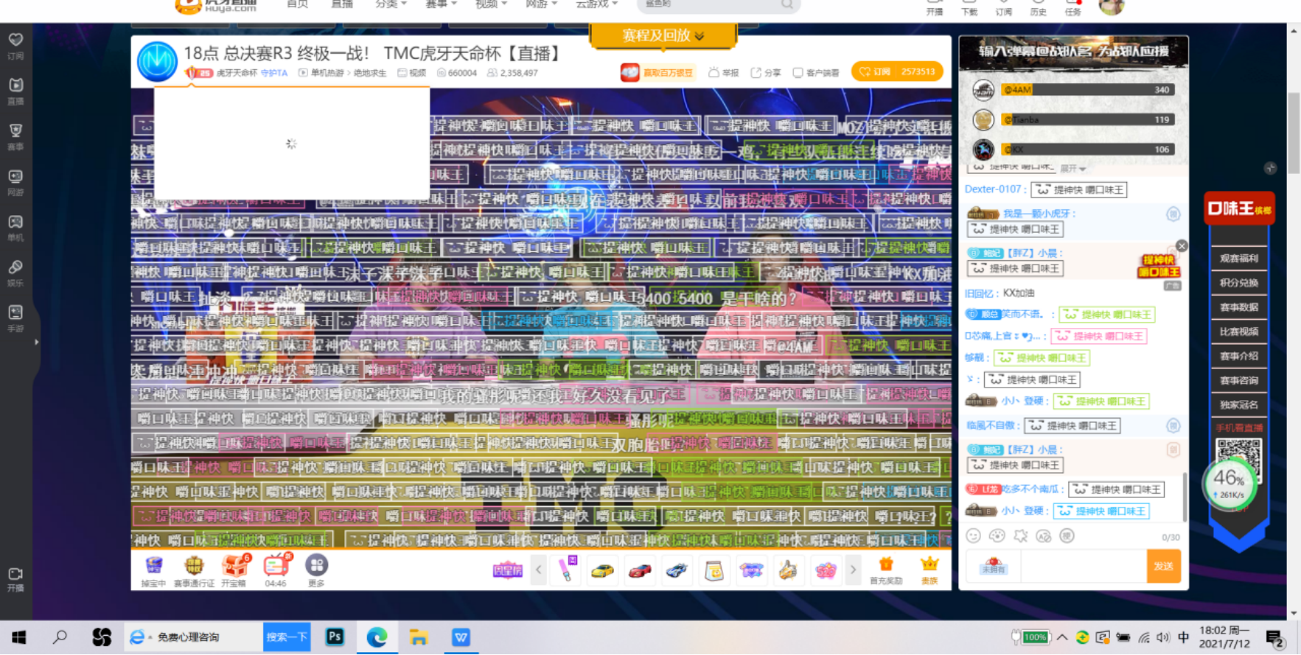Go to 直播 in top navigation
The image size is (1301, 655).
coord(341,4)
